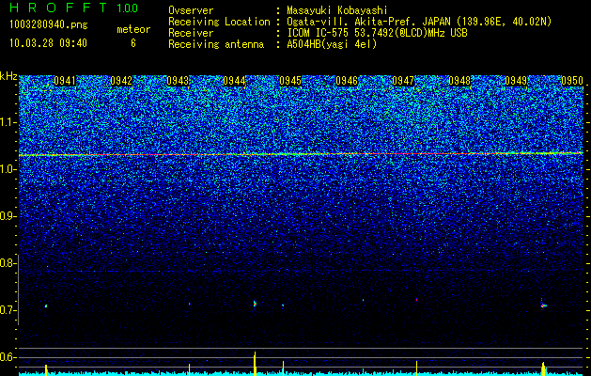Screen dimensions: 591x376
Task: Click the 0942 time marker
Action: pos(121,81)
